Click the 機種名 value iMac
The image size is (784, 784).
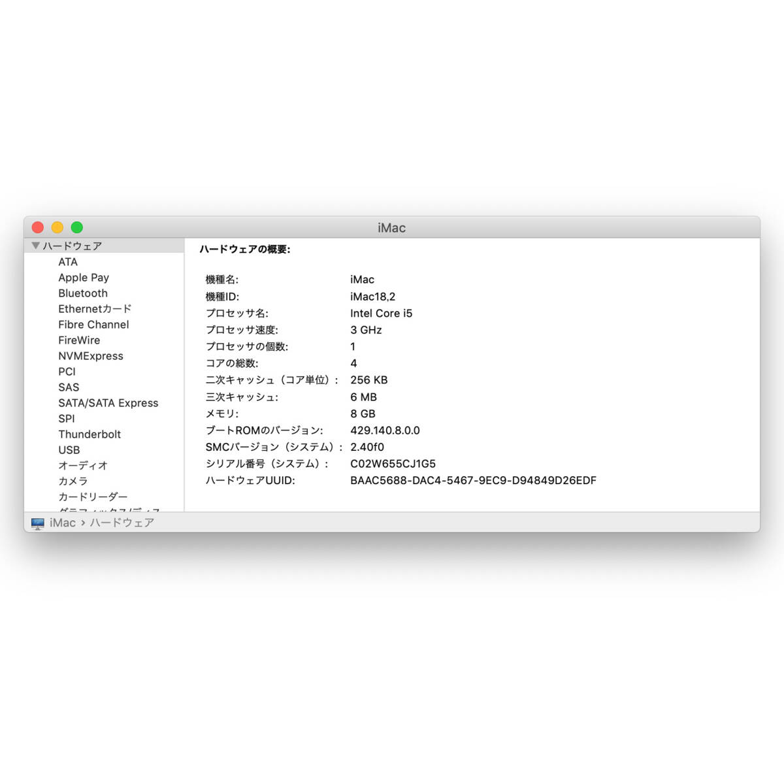[x=363, y=280]
